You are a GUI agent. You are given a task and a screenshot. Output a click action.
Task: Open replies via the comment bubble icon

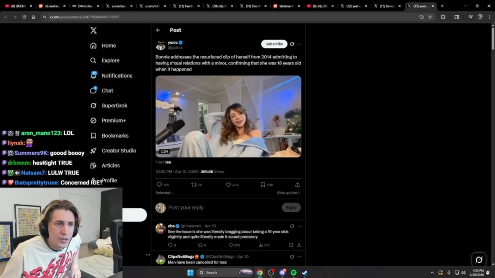pos(160,185)
